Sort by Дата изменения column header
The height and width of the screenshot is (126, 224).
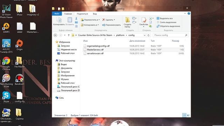click(x=137, y=41)
